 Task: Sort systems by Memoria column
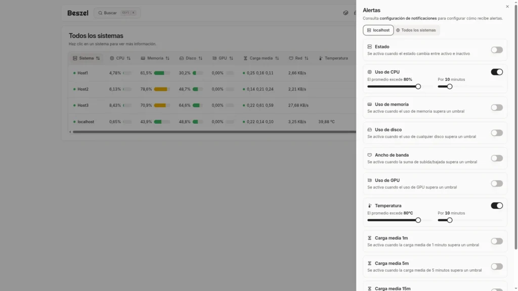point(155,58)
